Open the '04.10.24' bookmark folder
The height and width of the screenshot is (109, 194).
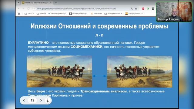tap(29, 14)
